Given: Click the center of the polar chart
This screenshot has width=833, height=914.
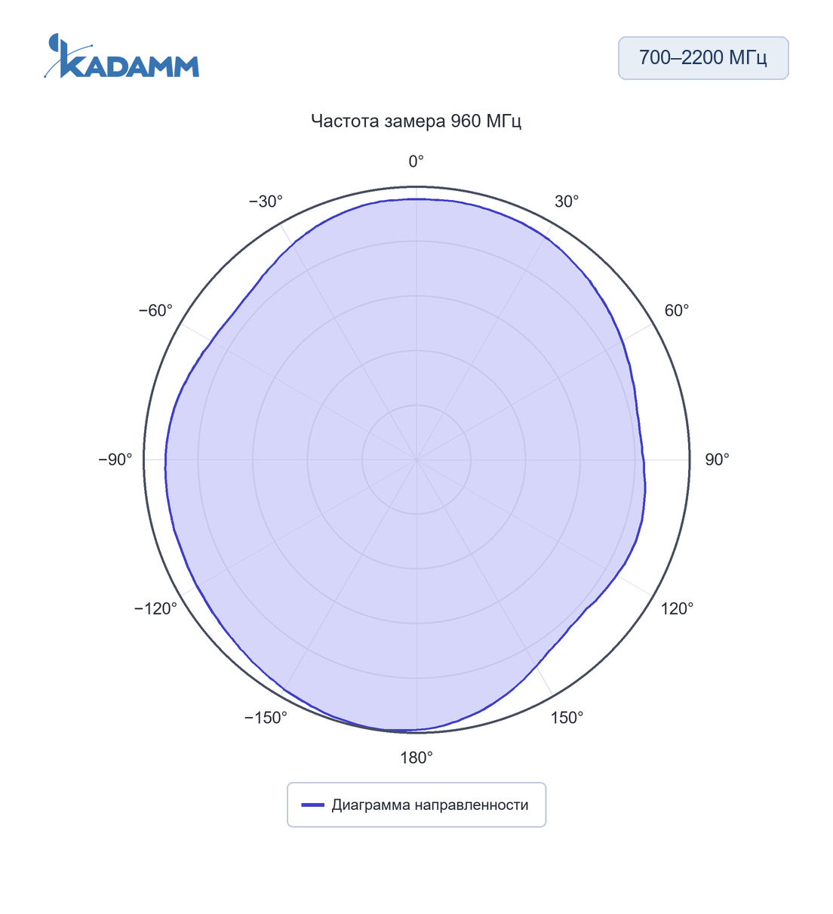Looking at the screenshot, I should 416,460.
